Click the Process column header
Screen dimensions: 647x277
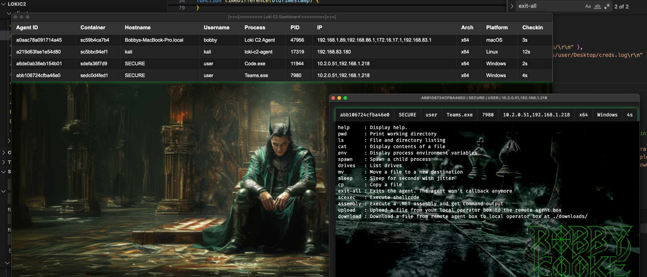click(255, 27)
